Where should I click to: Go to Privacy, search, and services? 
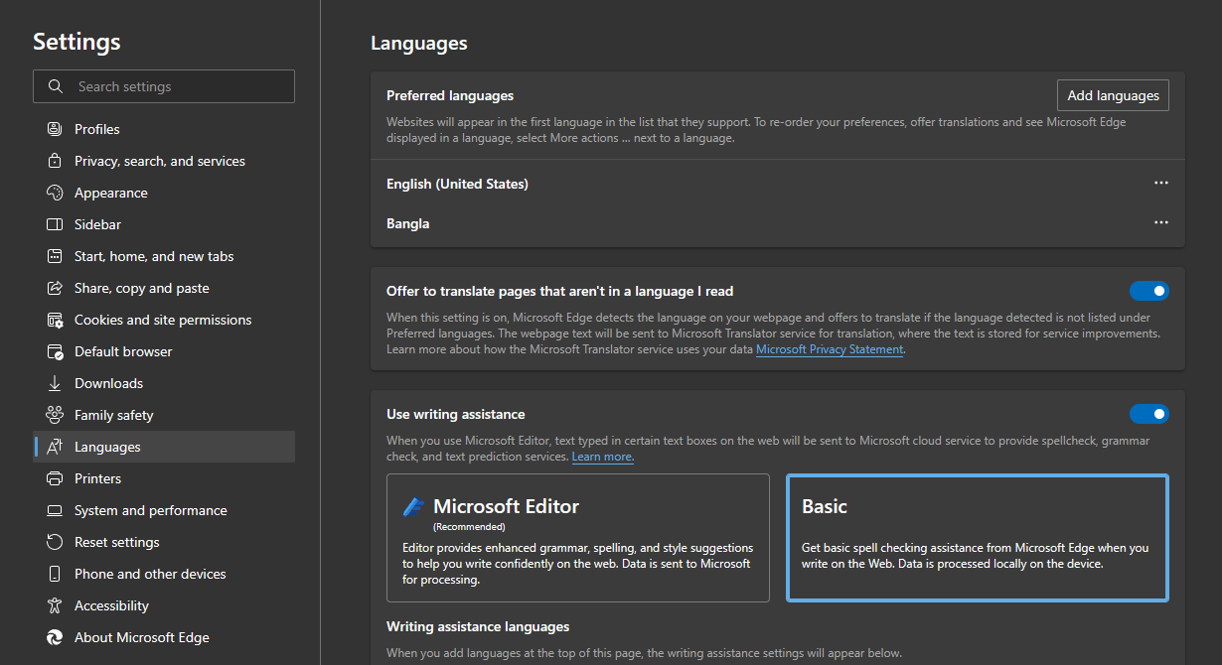pos(164,161)
